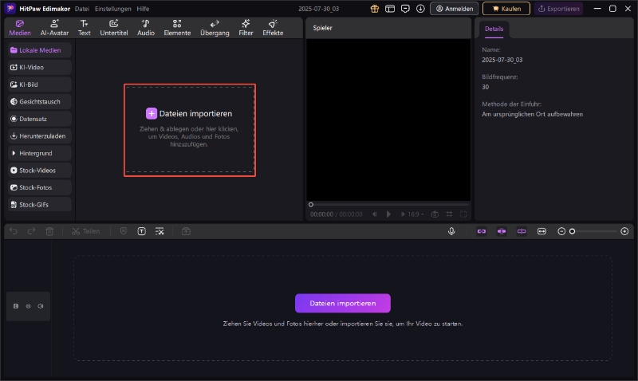Image resolution: width=638 pixels, height=381 pixels.
Task: Select the Untertitel tool
Action: click(x=113, y=27)
